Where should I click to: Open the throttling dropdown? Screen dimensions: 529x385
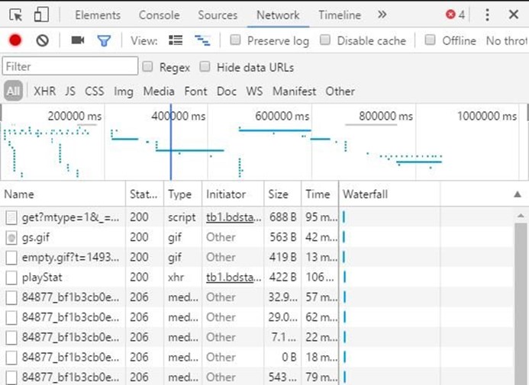tap(506, 40)
